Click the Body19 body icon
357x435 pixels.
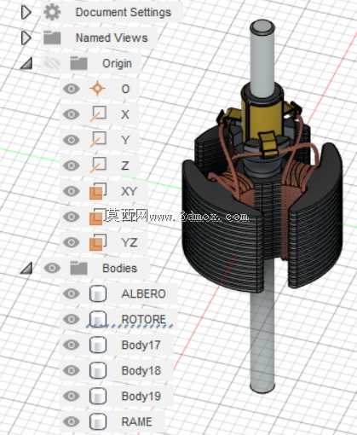(98, 396)
